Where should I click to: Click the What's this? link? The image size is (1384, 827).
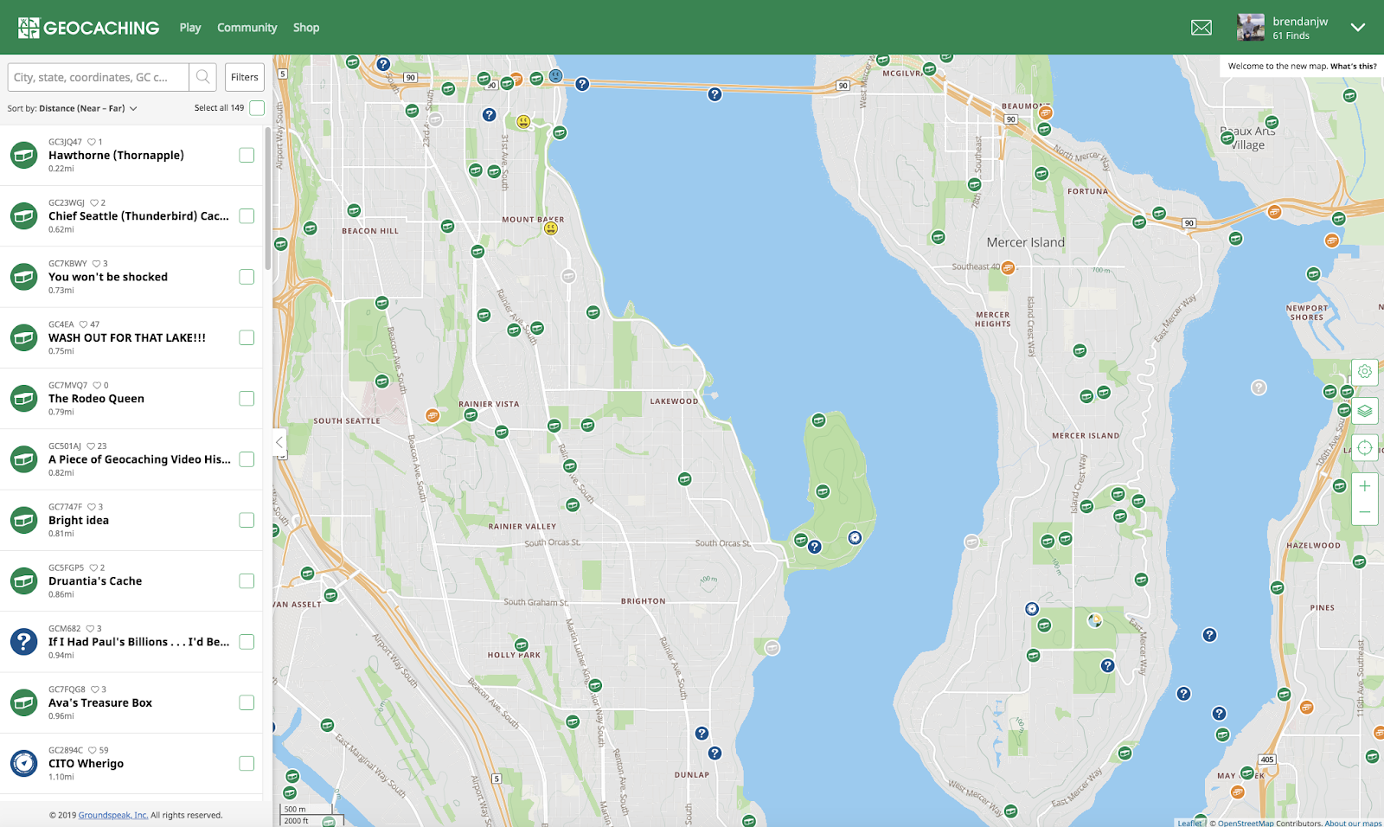(x=1354, y=66)
